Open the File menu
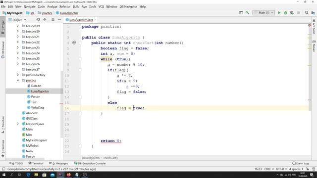 pyautogui.click(x=3, y=6)
